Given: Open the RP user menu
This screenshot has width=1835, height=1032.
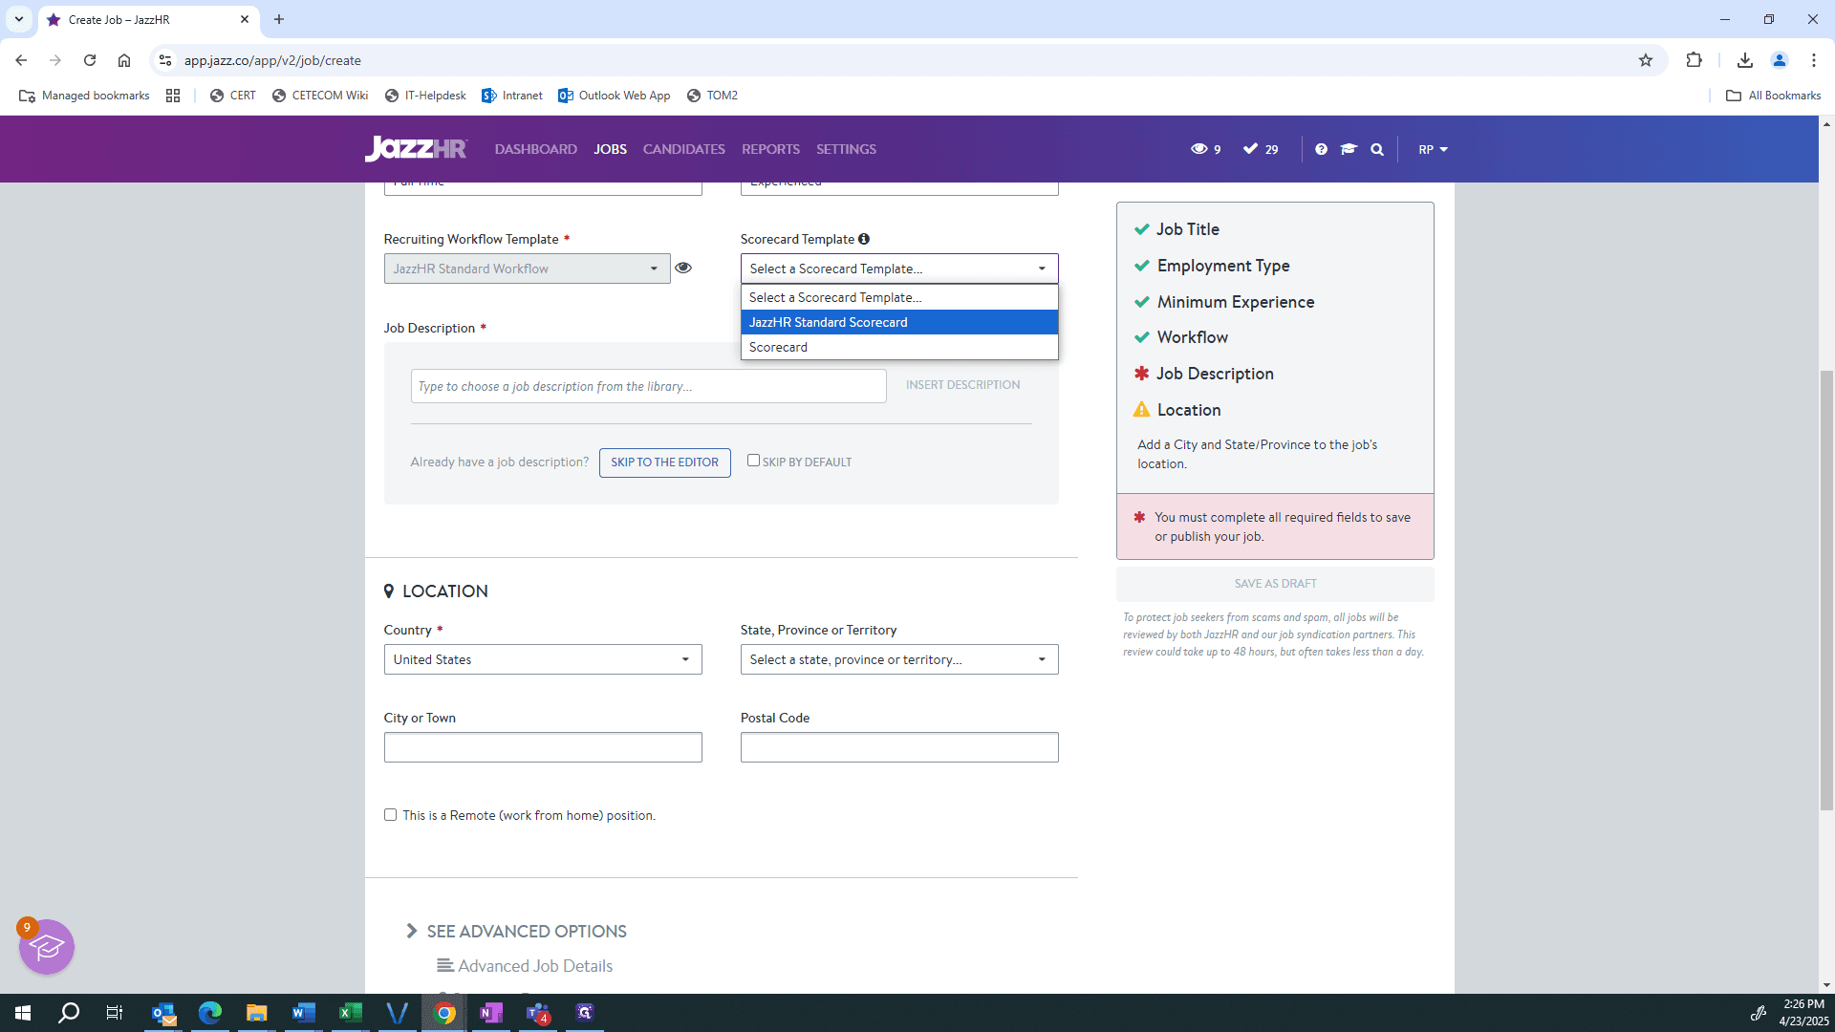Looking at the screenshot, I should (x=1433, y=149).
